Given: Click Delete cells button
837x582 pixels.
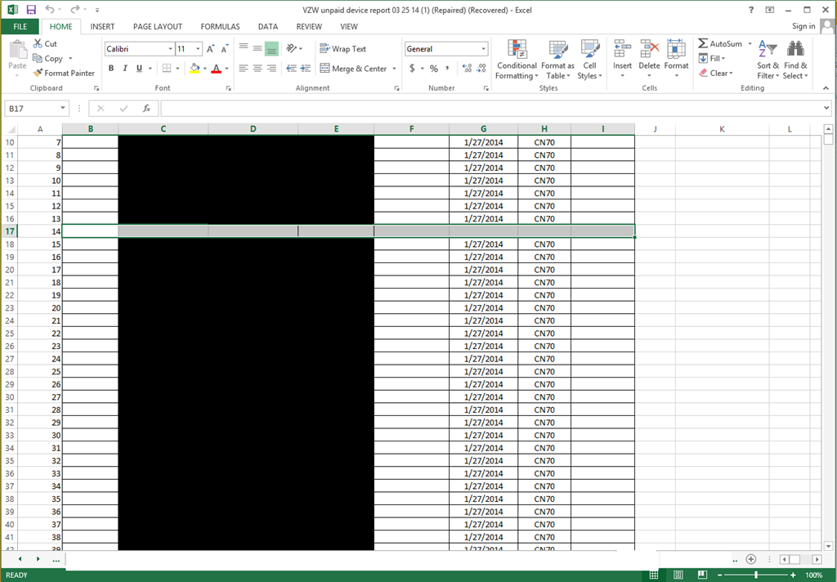Looking at the screenshot, I should (649, 59).
